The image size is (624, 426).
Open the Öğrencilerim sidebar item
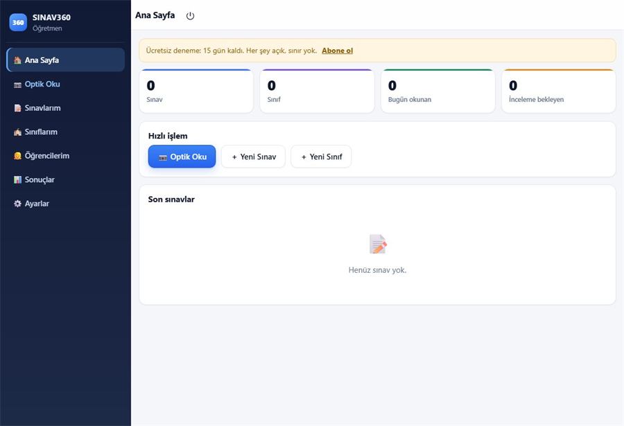66,156
